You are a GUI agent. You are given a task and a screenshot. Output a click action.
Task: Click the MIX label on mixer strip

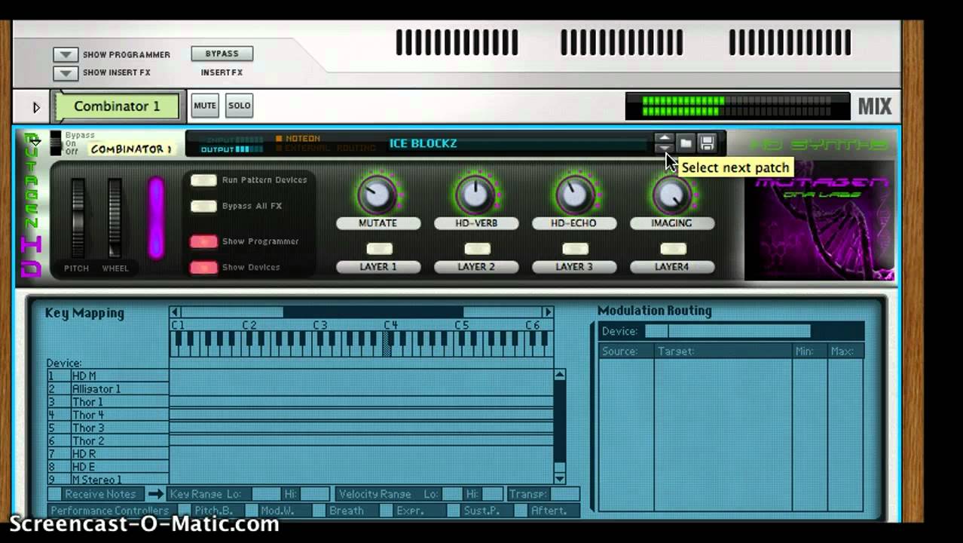874,107
